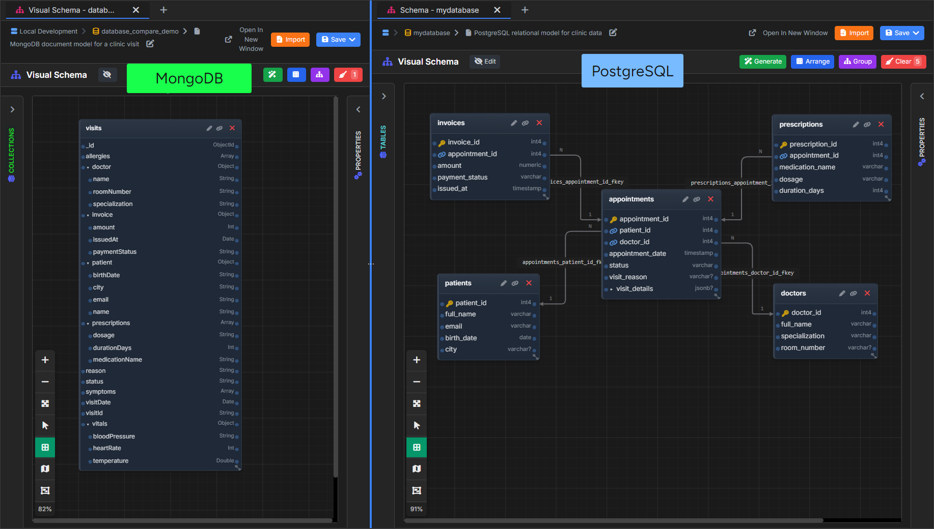Toggle edit mode eye icon in MongoDB pane
This screenshot has height=529, width=934.
pyautogui.click(x=107, y=75)
